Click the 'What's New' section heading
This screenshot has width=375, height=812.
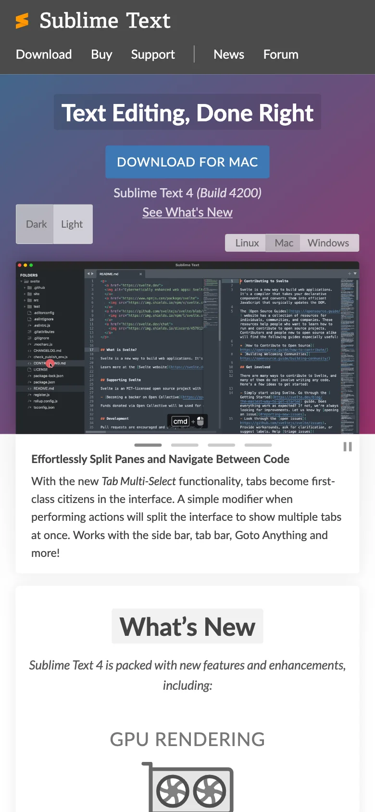pos(187,626)
